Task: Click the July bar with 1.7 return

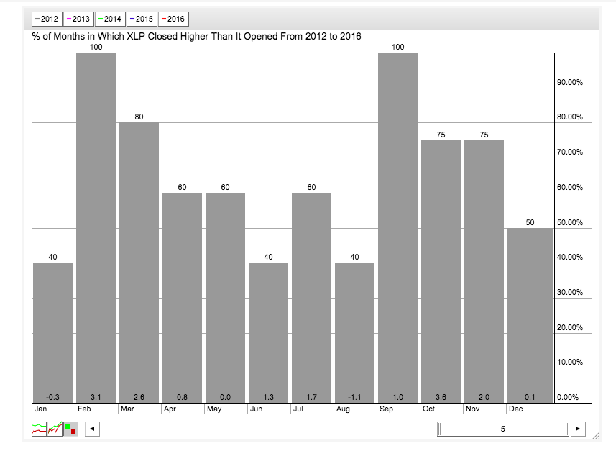Action: pos(311,298)
